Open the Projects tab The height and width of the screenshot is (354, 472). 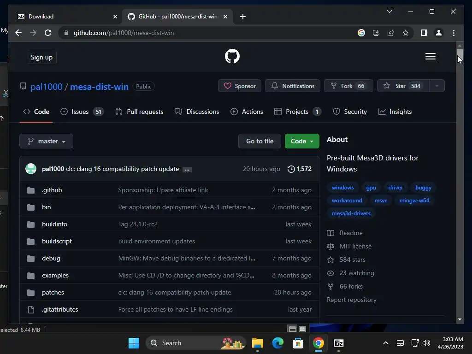298,112
